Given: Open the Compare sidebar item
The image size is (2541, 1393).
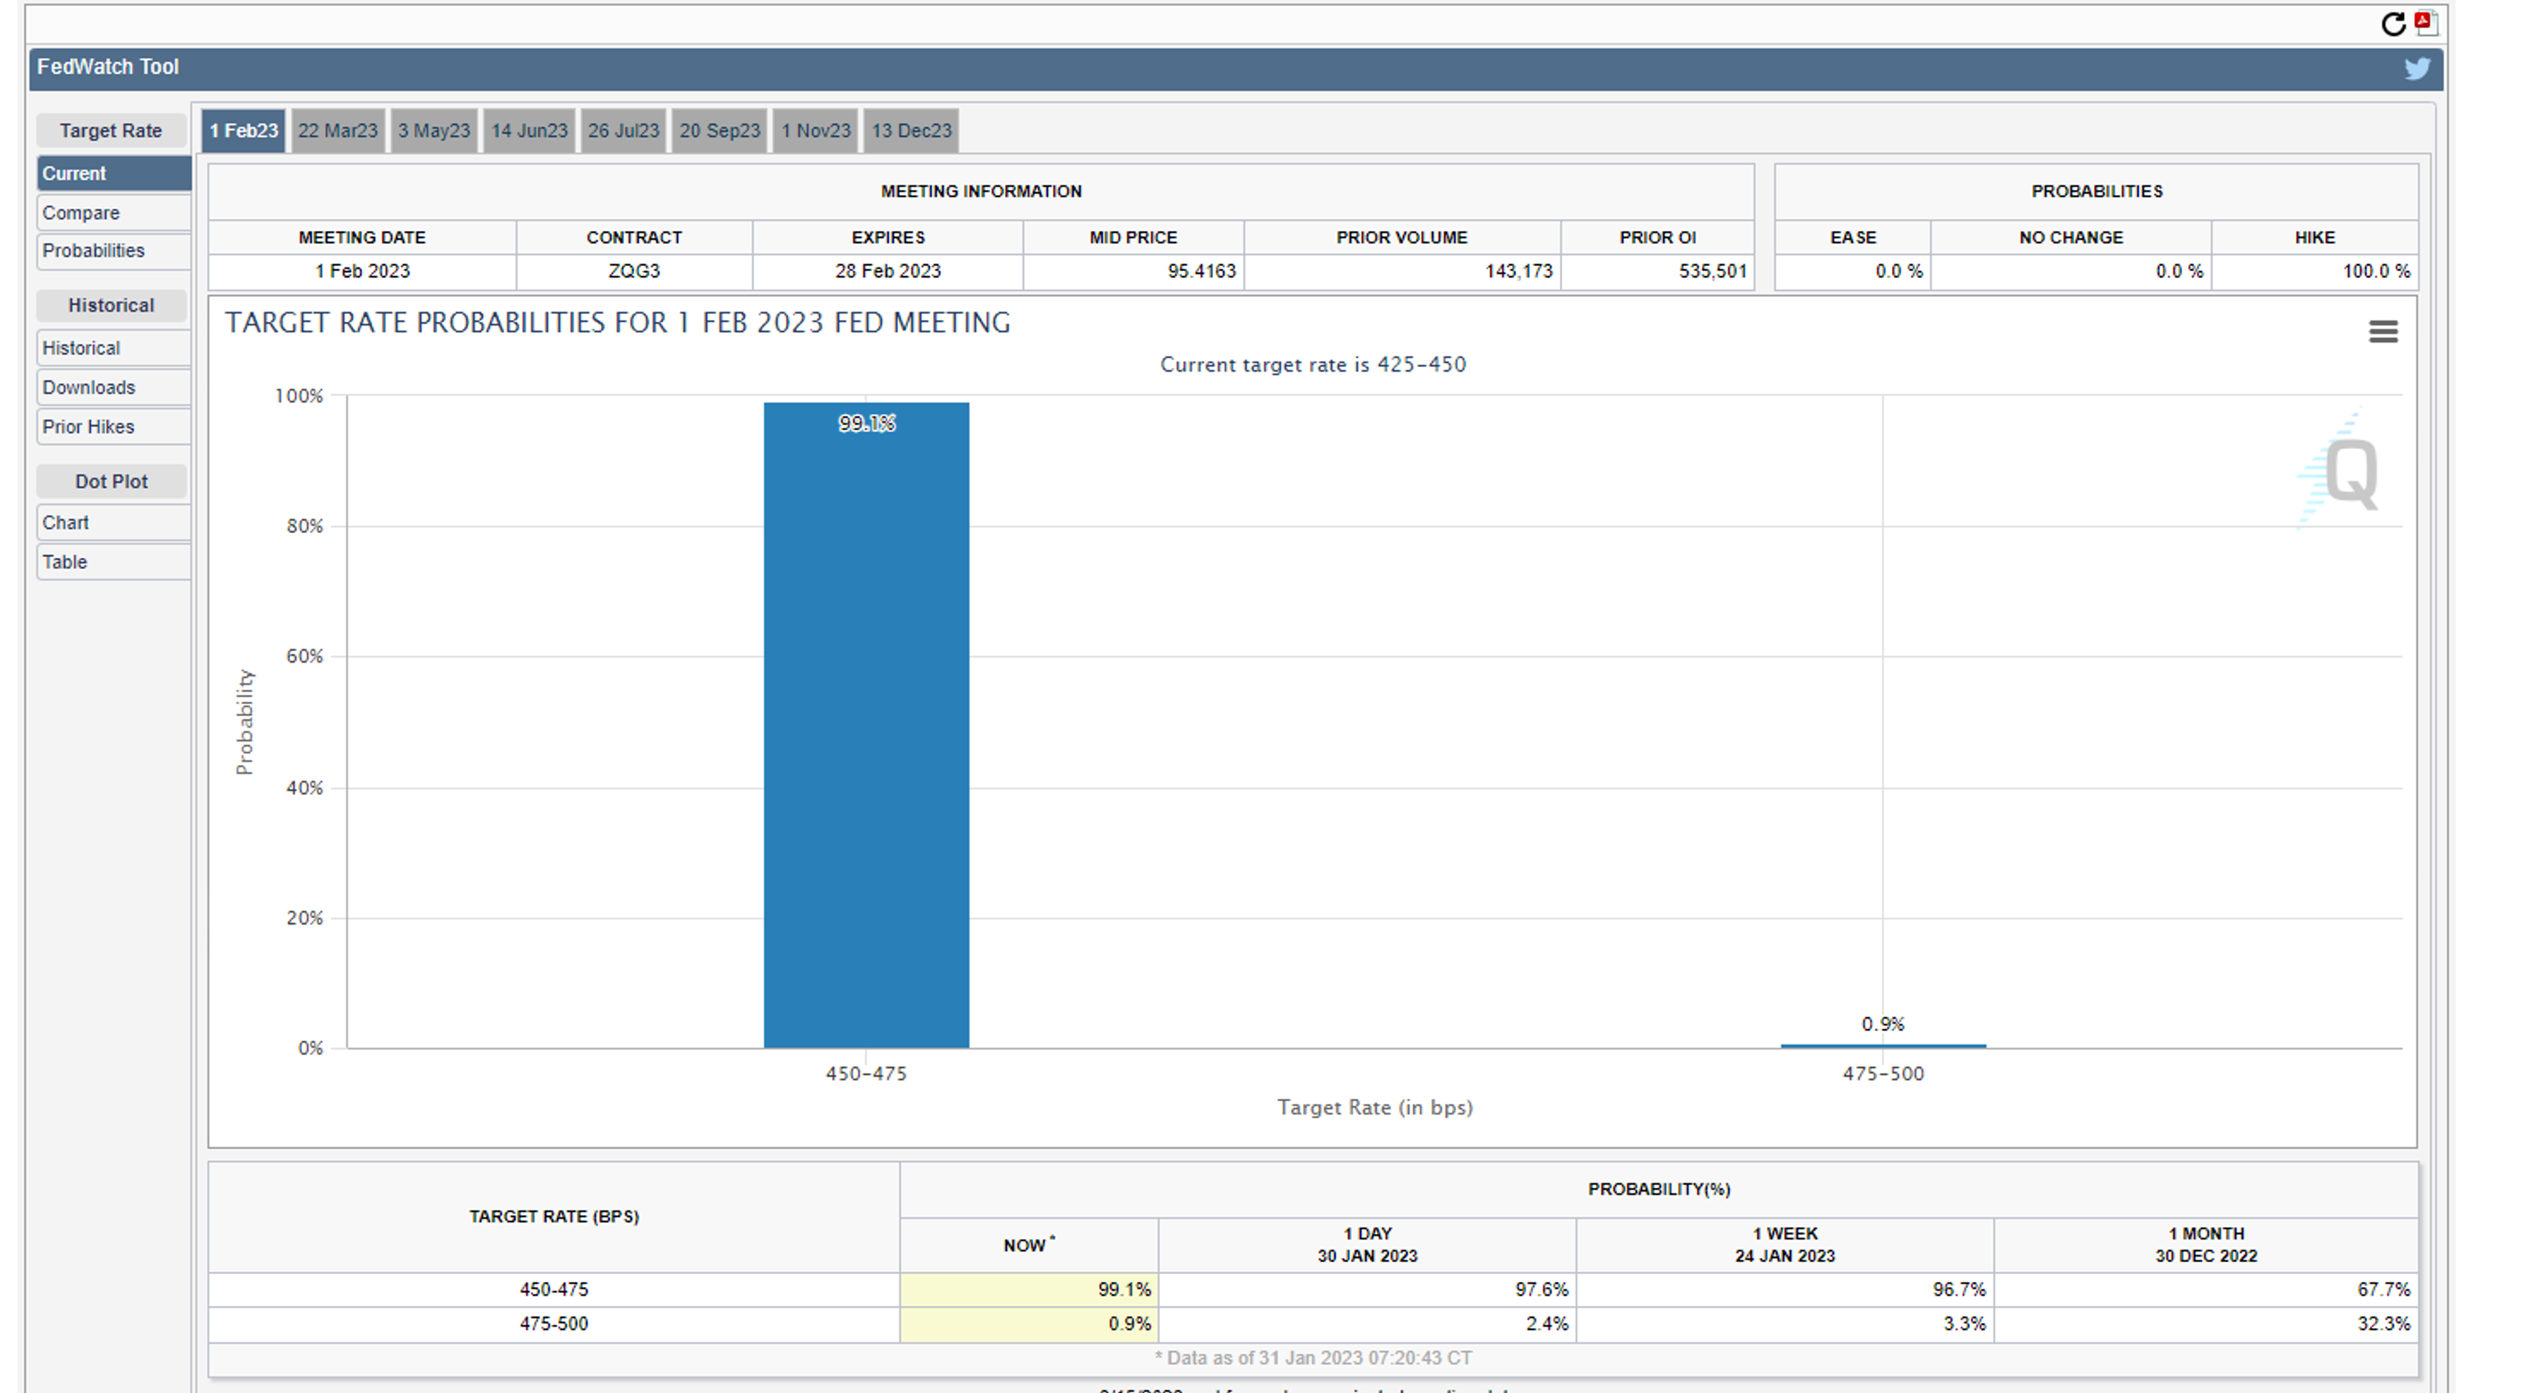Looking at the screenshot, I should (x=114, y=213).
